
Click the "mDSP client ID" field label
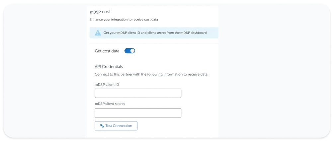(107, 85)
